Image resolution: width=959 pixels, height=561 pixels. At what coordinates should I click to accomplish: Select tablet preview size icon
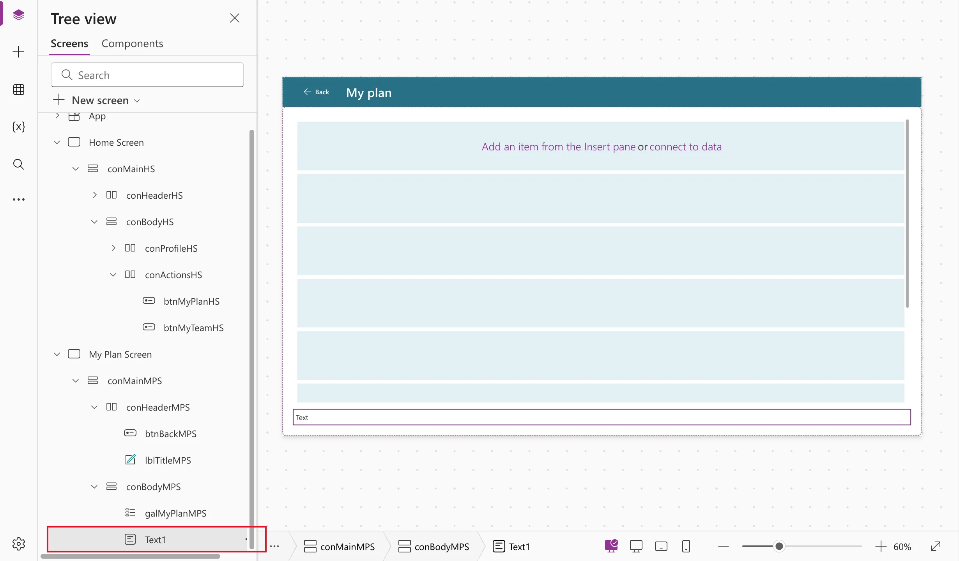661,547
